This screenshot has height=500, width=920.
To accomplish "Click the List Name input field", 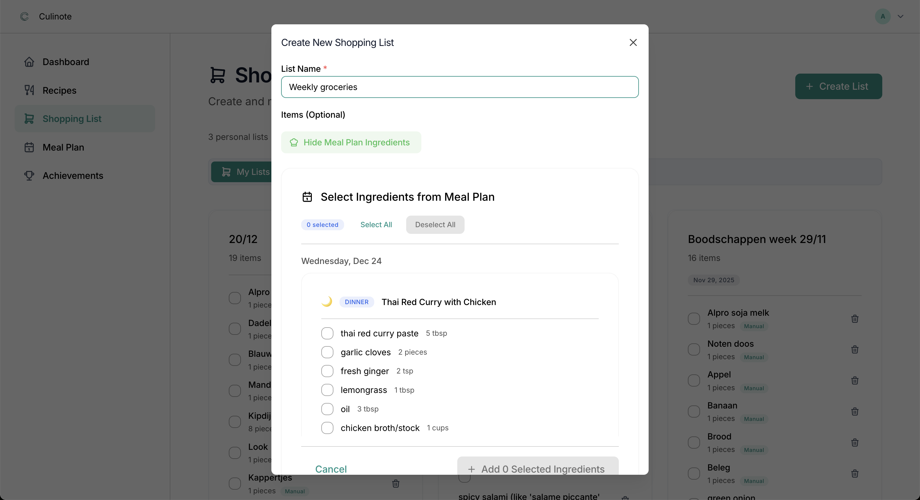I will pos(460,87).
